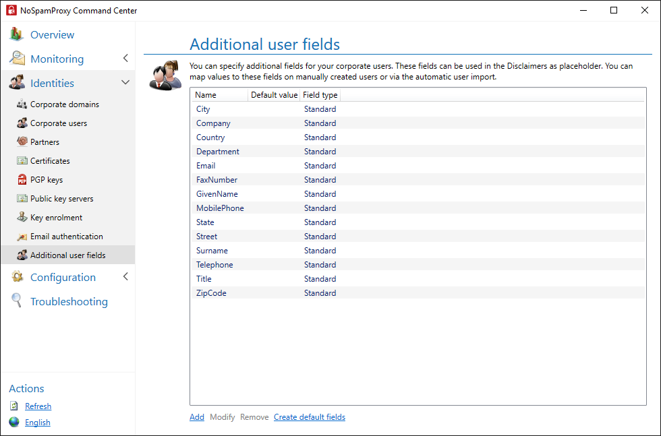Image resolution: width=661 pixels, height=436 pixels.
Task: Click the Key enrolment stamp icon
Action: coord(22,218)
